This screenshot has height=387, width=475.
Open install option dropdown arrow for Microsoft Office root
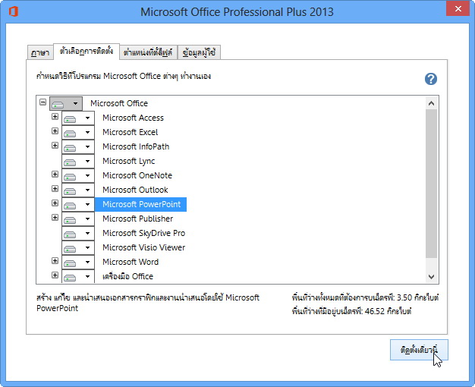point(75,103)
